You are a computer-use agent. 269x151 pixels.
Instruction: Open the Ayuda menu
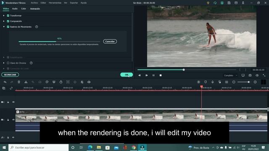point(84,3)
